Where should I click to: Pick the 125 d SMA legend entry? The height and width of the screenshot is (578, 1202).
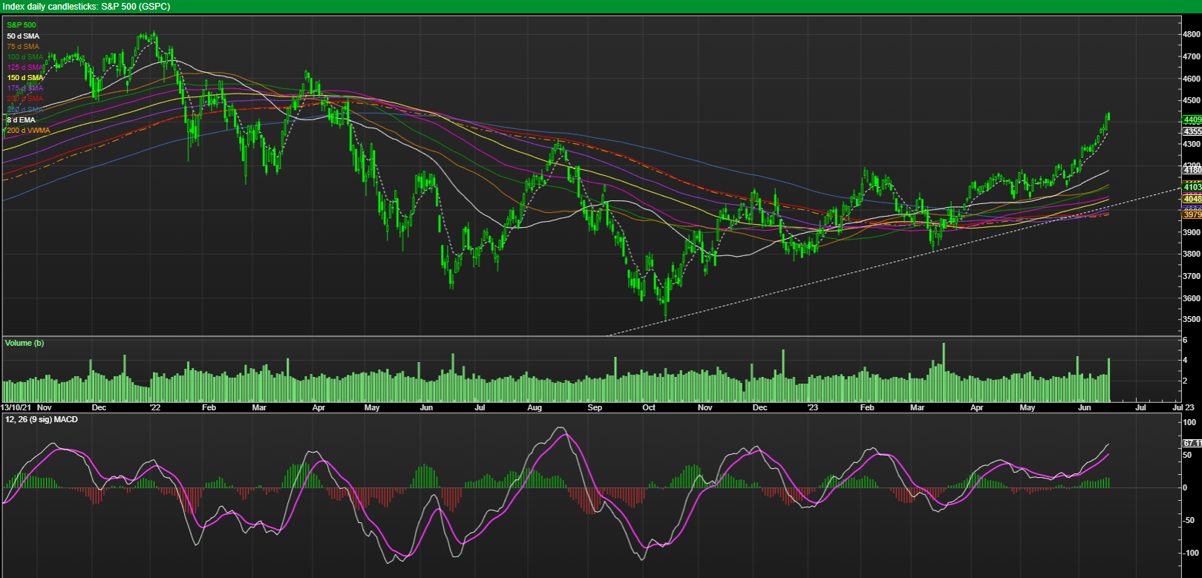25,67
